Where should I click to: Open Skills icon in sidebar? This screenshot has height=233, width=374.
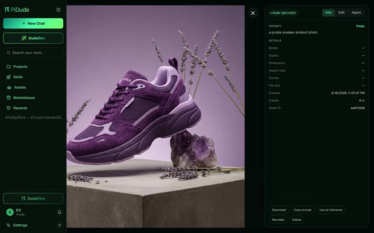9,77
